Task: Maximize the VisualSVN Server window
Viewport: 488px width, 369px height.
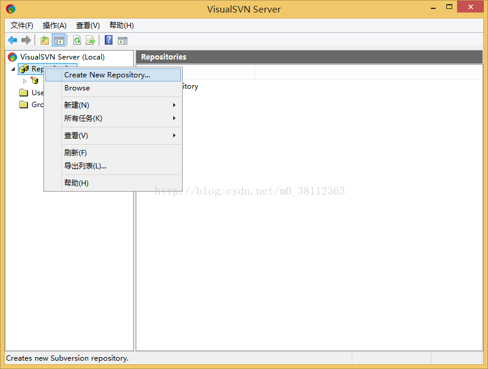Action: (449, 7)
